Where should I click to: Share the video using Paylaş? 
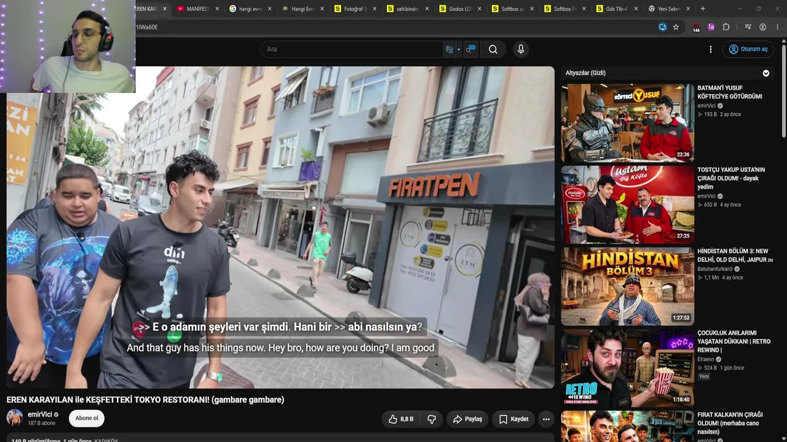(x=467, y=419)
